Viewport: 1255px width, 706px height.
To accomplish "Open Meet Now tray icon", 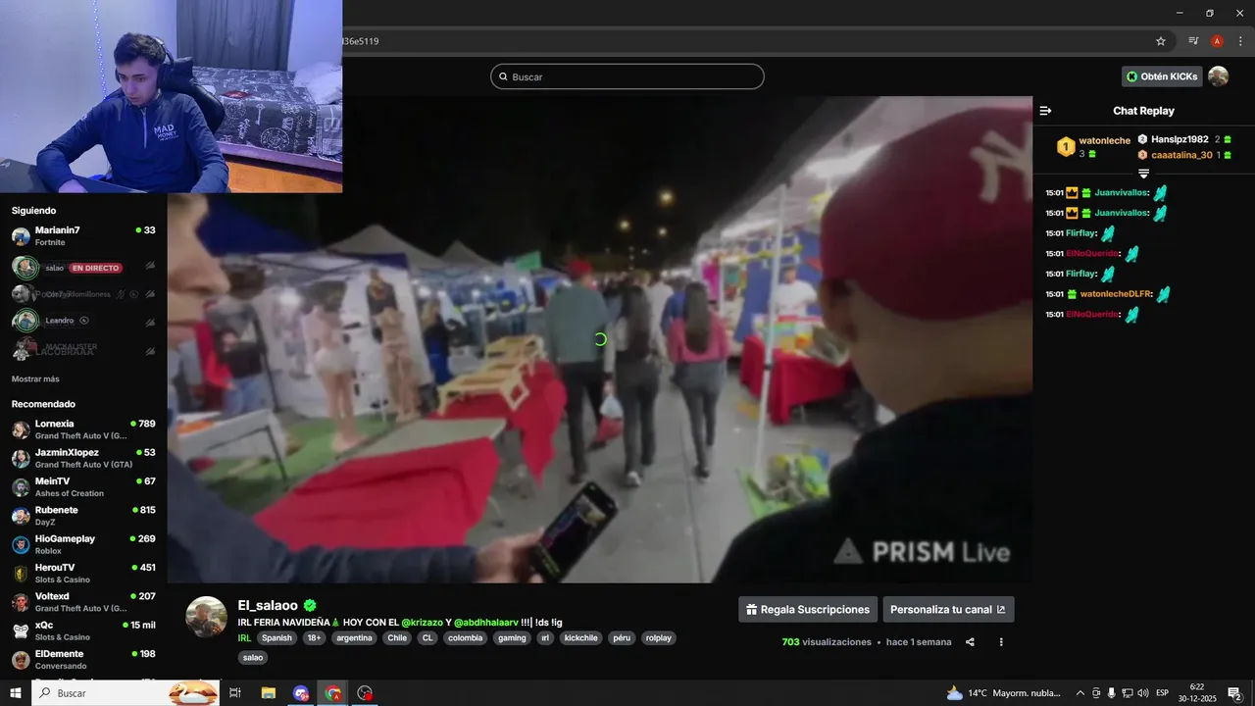I will pos(1096,693).
